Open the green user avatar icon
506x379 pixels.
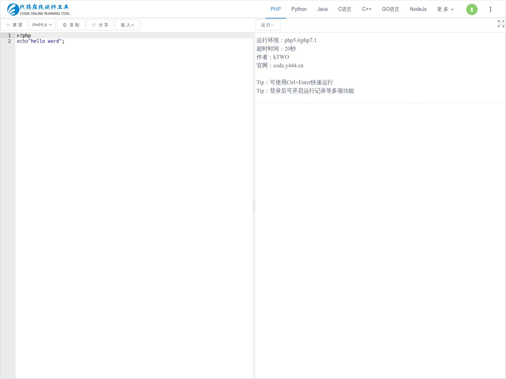[472, 9]
